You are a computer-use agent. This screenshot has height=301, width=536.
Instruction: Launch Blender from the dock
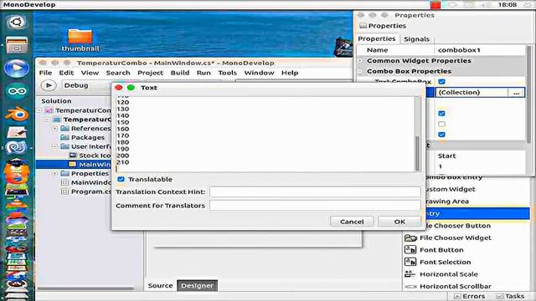[x=16, y=114]
